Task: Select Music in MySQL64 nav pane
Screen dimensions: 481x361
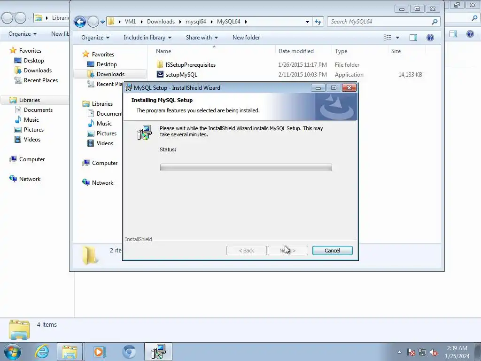Action: (x=104, y=124)
